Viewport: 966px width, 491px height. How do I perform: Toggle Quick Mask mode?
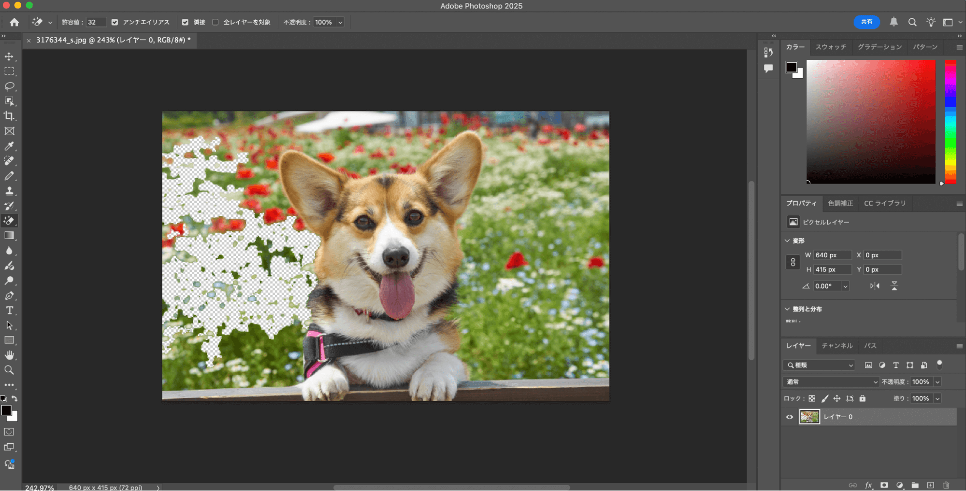[9, 432]
